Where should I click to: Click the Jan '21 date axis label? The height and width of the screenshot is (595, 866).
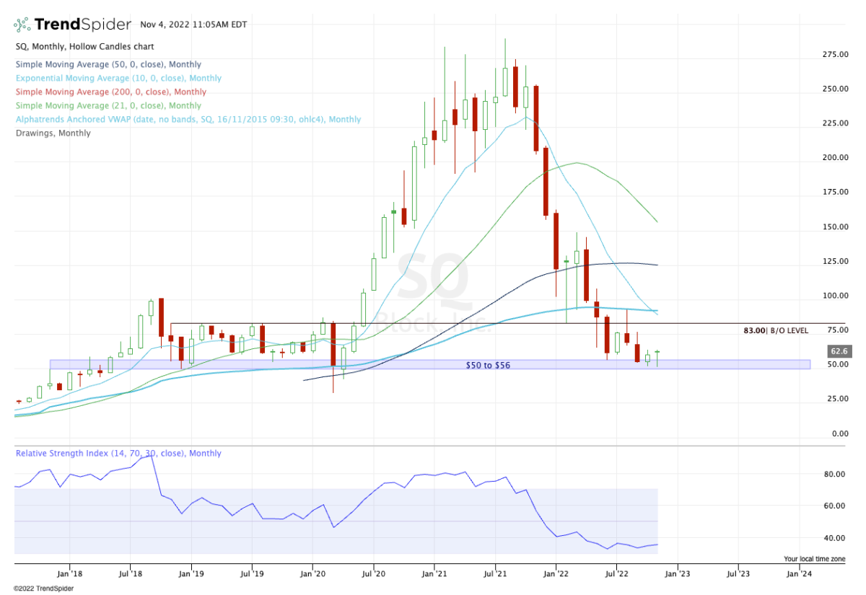(x=434, y=574)
